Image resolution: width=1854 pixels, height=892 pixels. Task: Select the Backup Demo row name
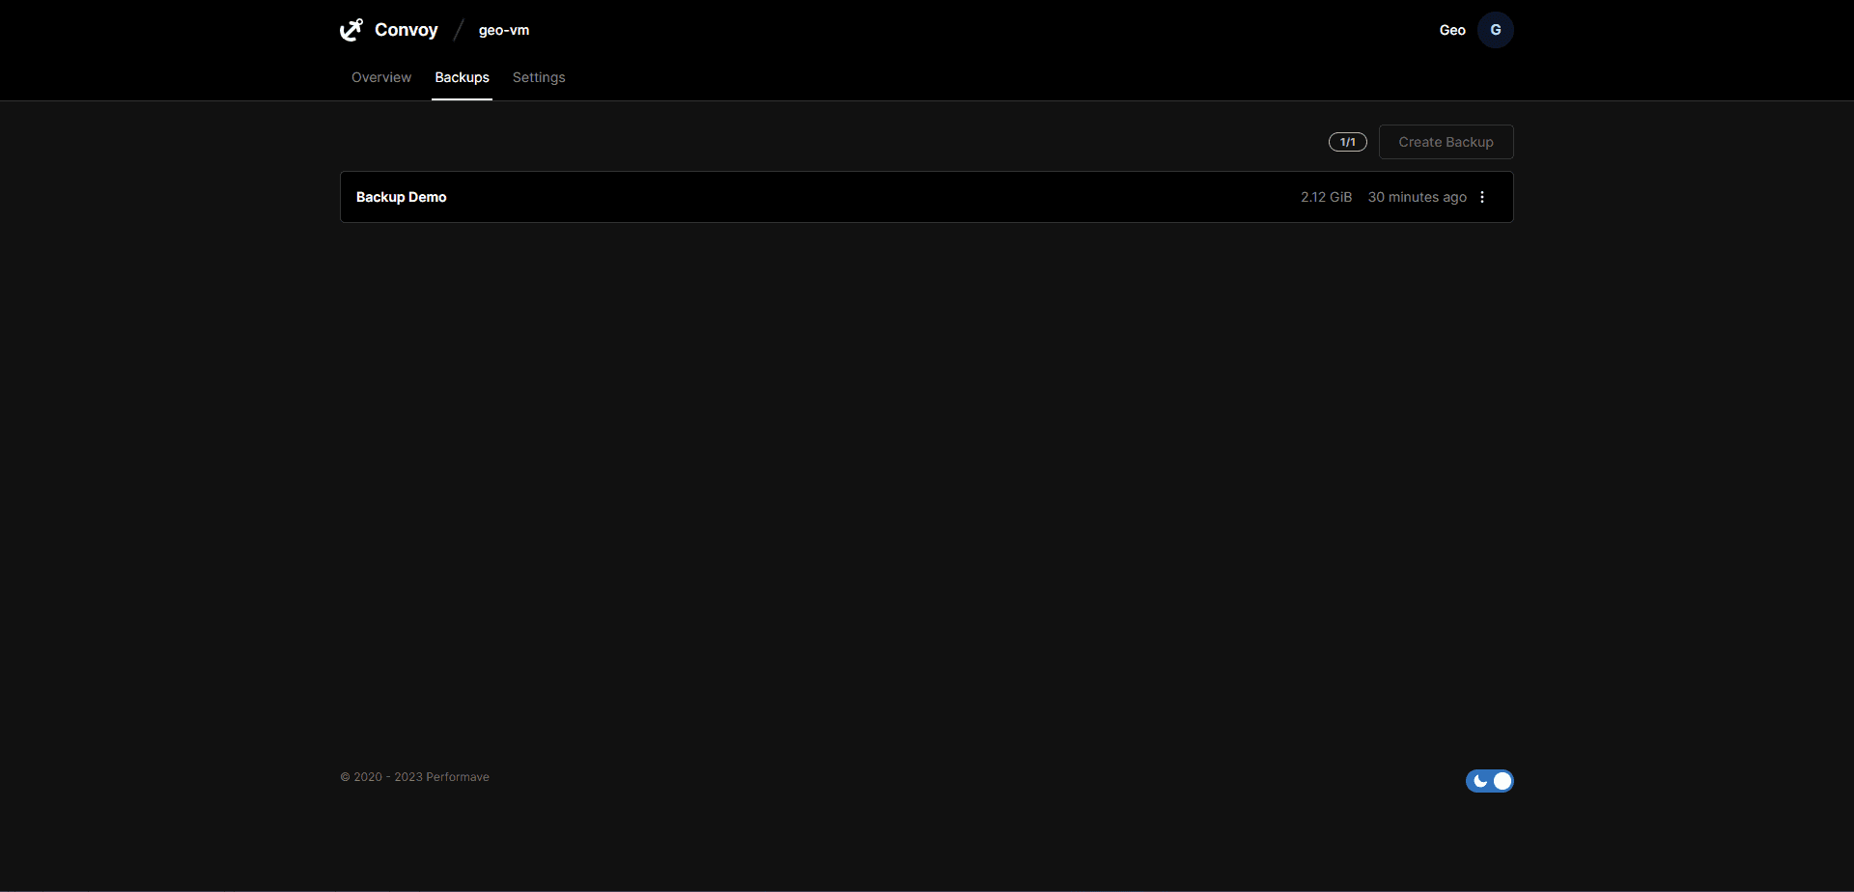[x=401, y=197]
